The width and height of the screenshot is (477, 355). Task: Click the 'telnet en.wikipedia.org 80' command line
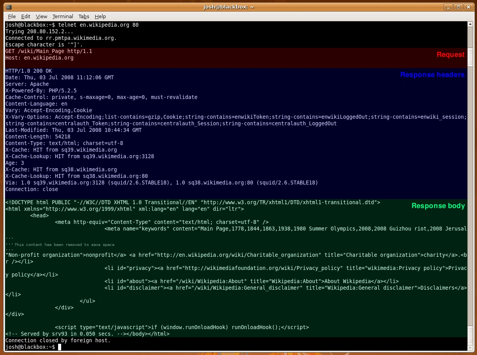[72, 25]
